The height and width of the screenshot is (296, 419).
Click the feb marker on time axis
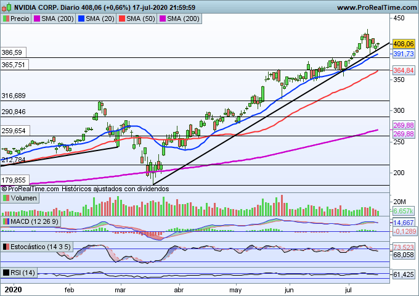click(70, 290)
